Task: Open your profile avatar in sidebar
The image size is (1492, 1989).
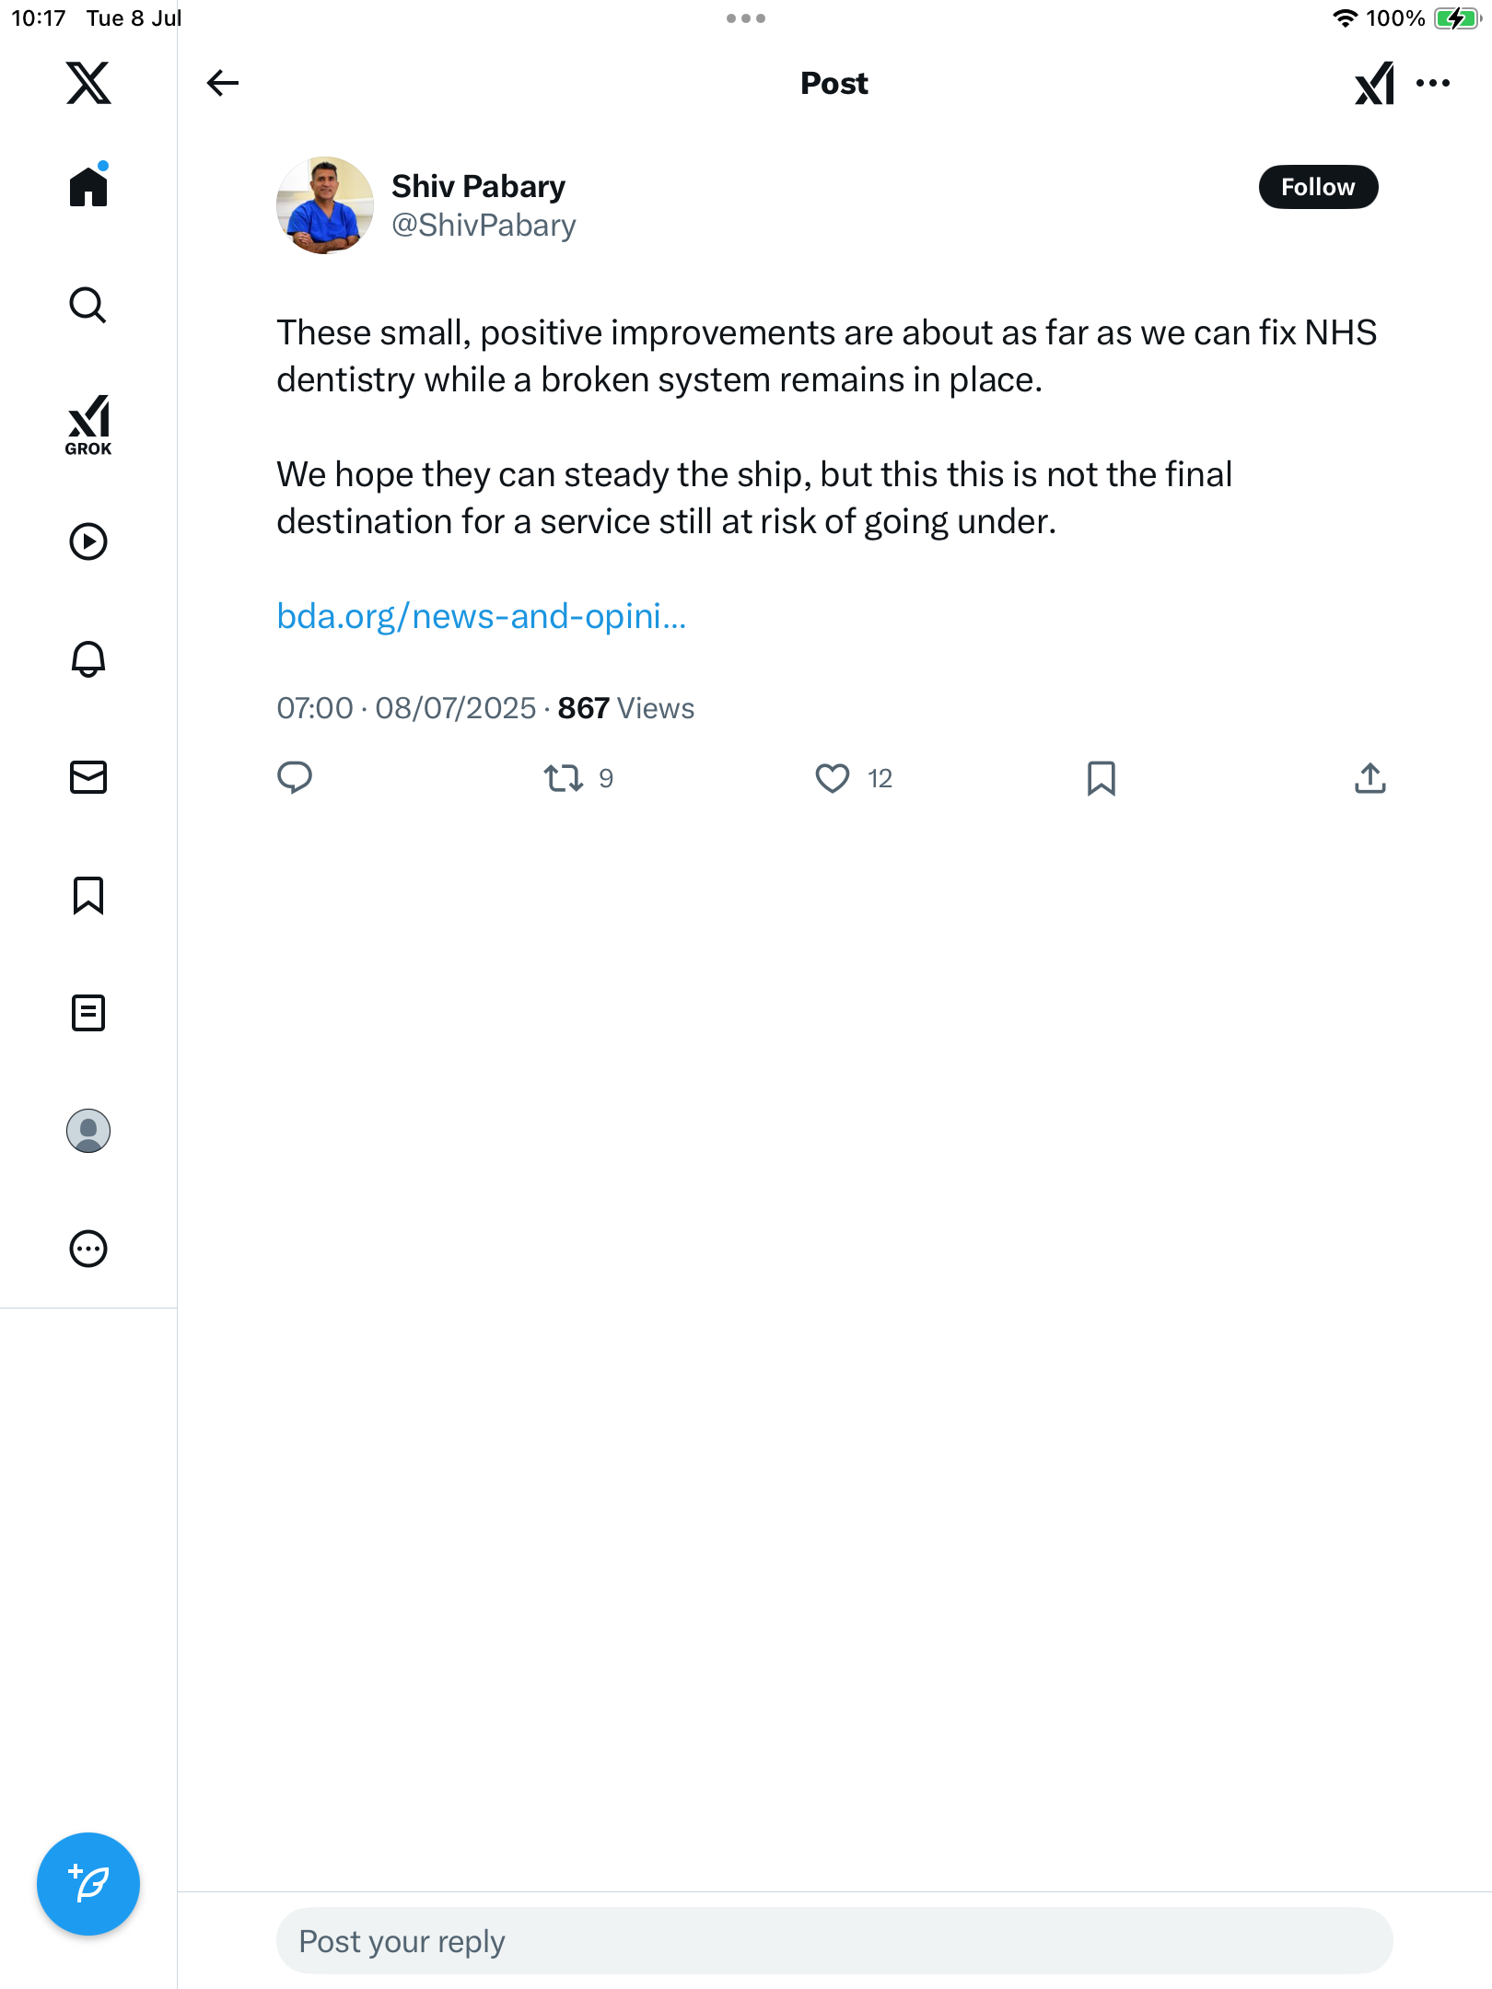Action: point(88,1131)
